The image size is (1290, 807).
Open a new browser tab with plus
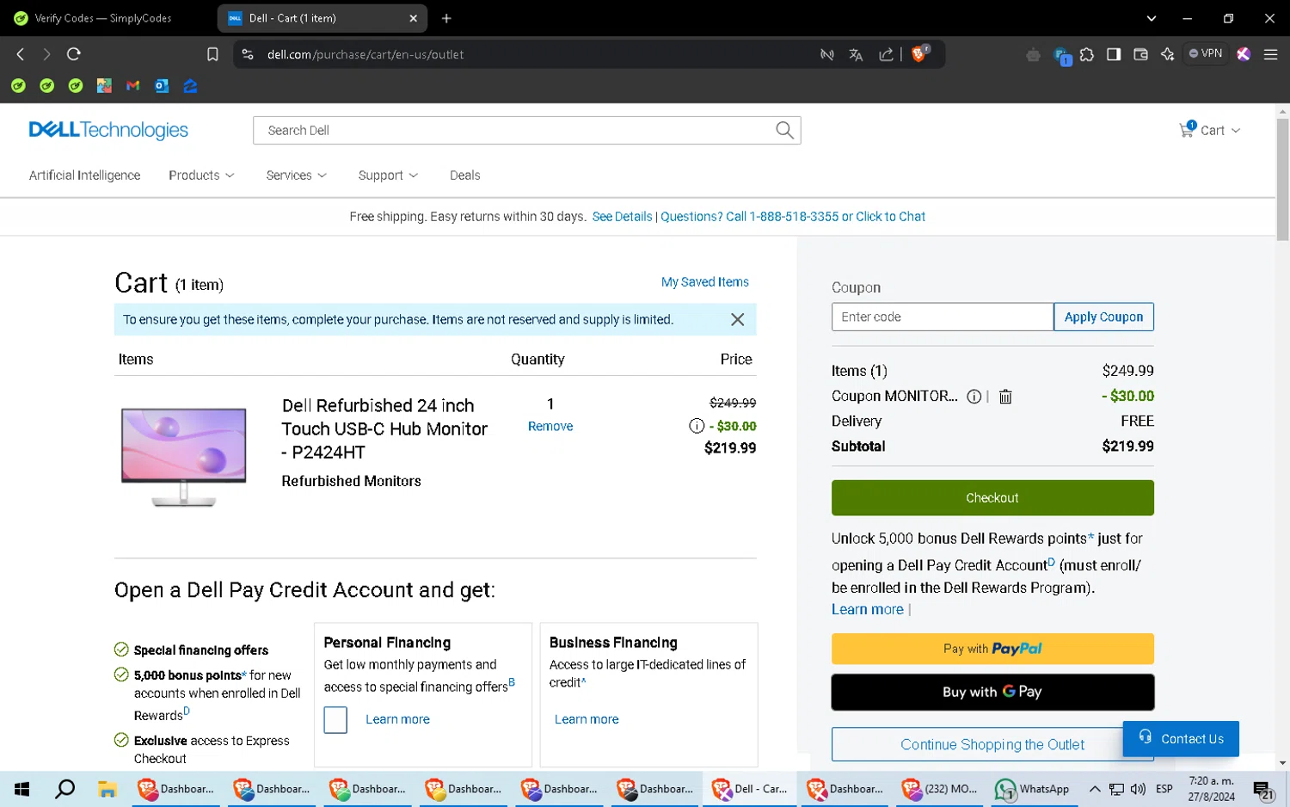pos(446,18)
